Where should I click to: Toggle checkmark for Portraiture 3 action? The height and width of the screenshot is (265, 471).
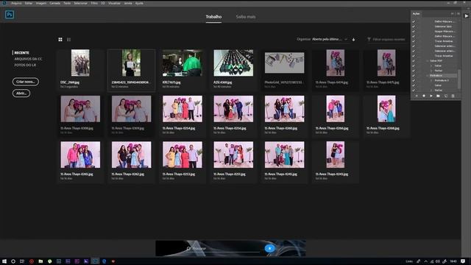coord(414,80)
